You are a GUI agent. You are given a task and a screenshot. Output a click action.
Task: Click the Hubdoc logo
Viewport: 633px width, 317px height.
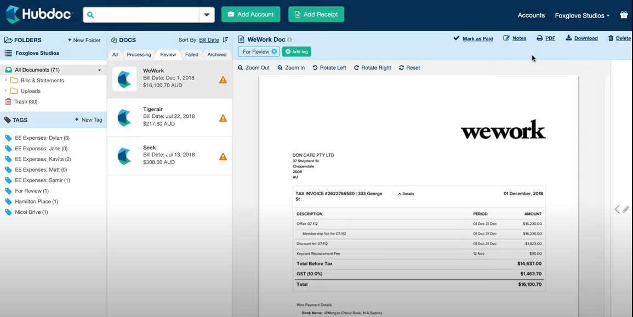coord(39,15)
